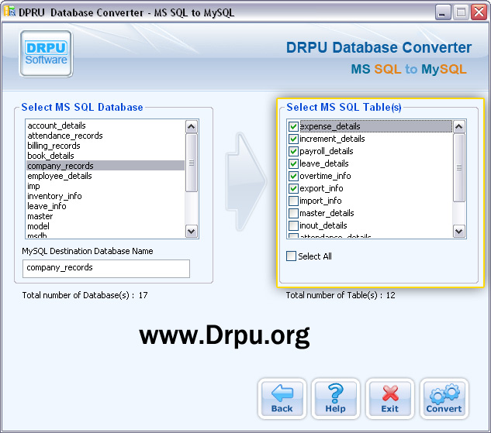Uncheck the export_info checkbox

293,188
